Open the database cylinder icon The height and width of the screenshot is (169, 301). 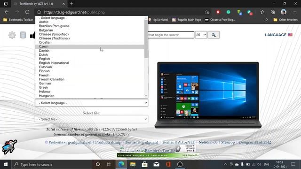pos(23,35)
